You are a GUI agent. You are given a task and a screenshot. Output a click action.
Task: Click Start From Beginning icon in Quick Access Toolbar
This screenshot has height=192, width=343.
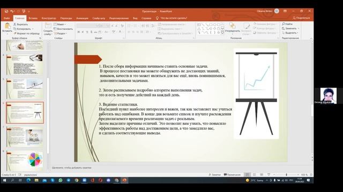click(x=24, y=11)
